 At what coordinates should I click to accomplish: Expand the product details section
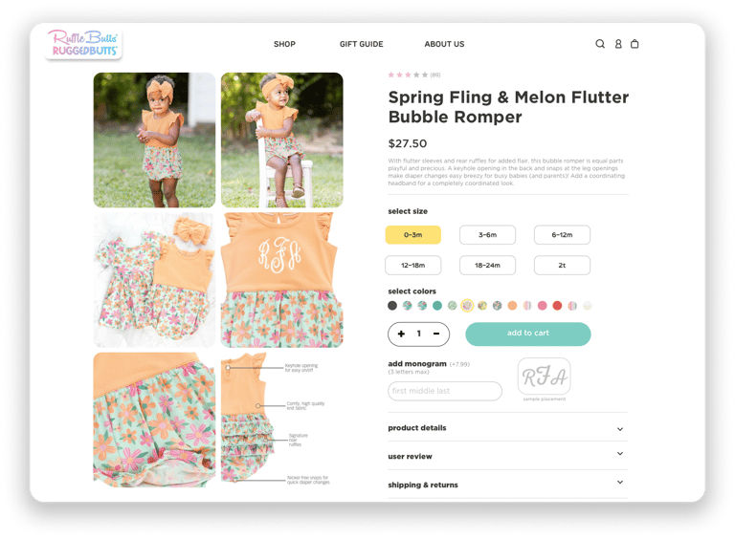pyautogui.click(x=507, y=428)
